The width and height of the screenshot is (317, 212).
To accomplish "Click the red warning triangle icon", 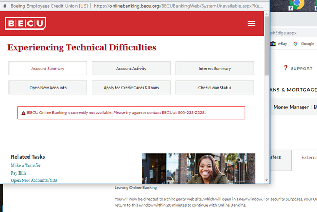I will [23, 113].
